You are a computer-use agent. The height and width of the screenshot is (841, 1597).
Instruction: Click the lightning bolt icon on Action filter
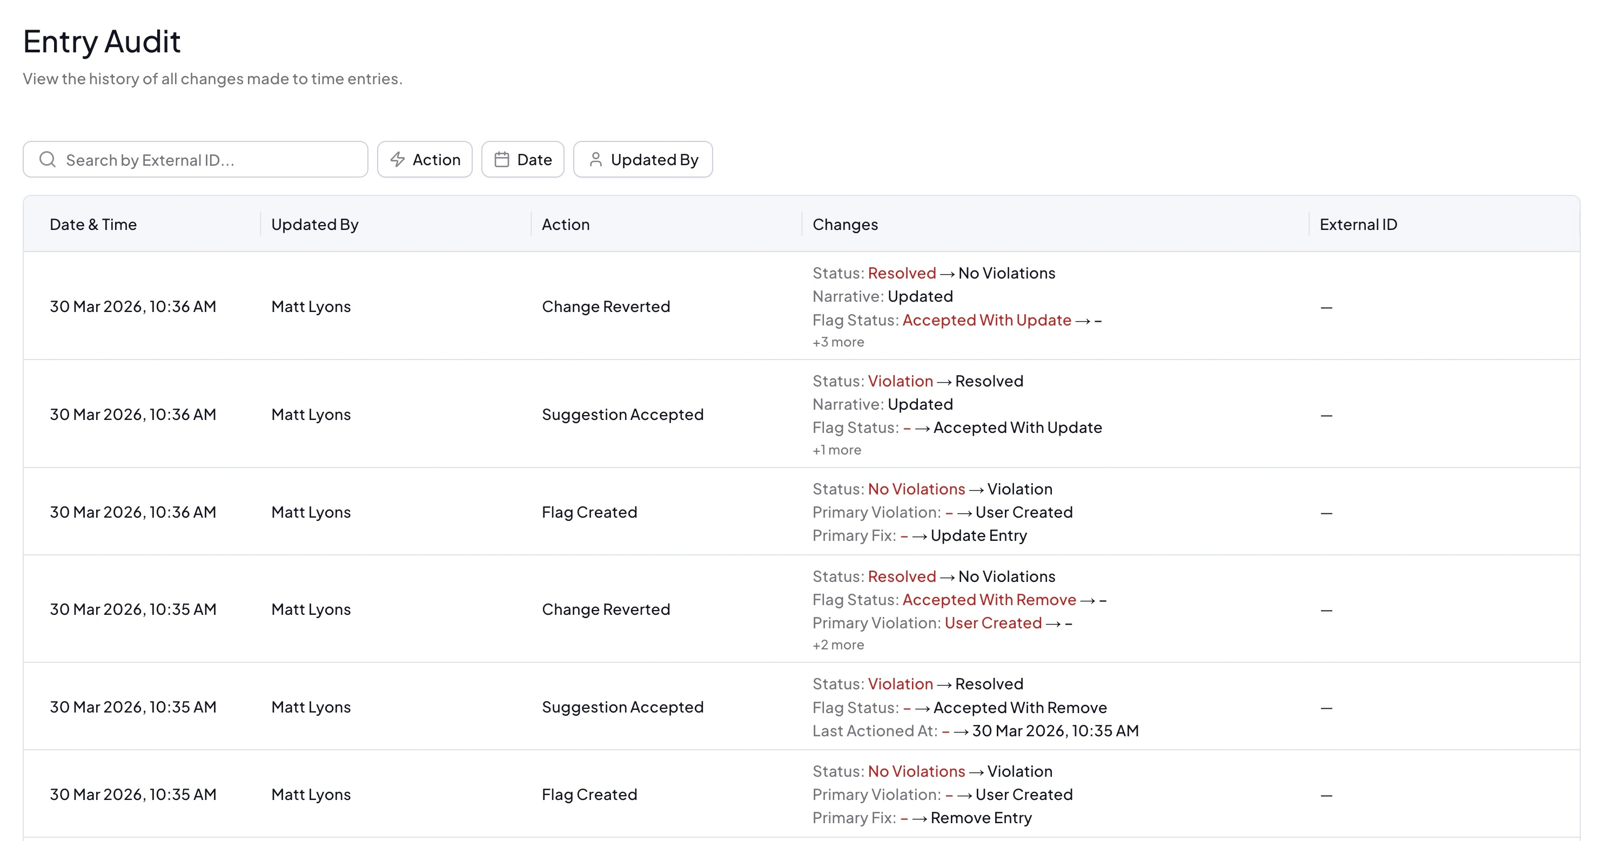(398, 159)
